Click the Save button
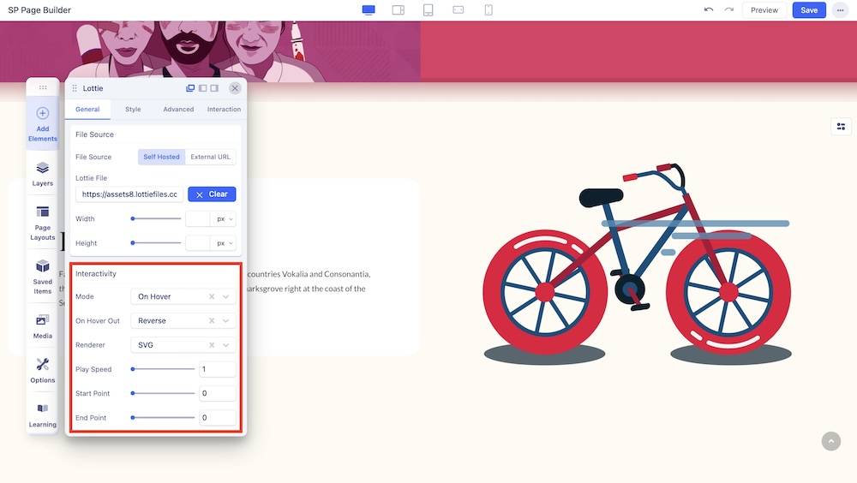The image size is (857, 483). pyautogui.click(x=809, y=9)
